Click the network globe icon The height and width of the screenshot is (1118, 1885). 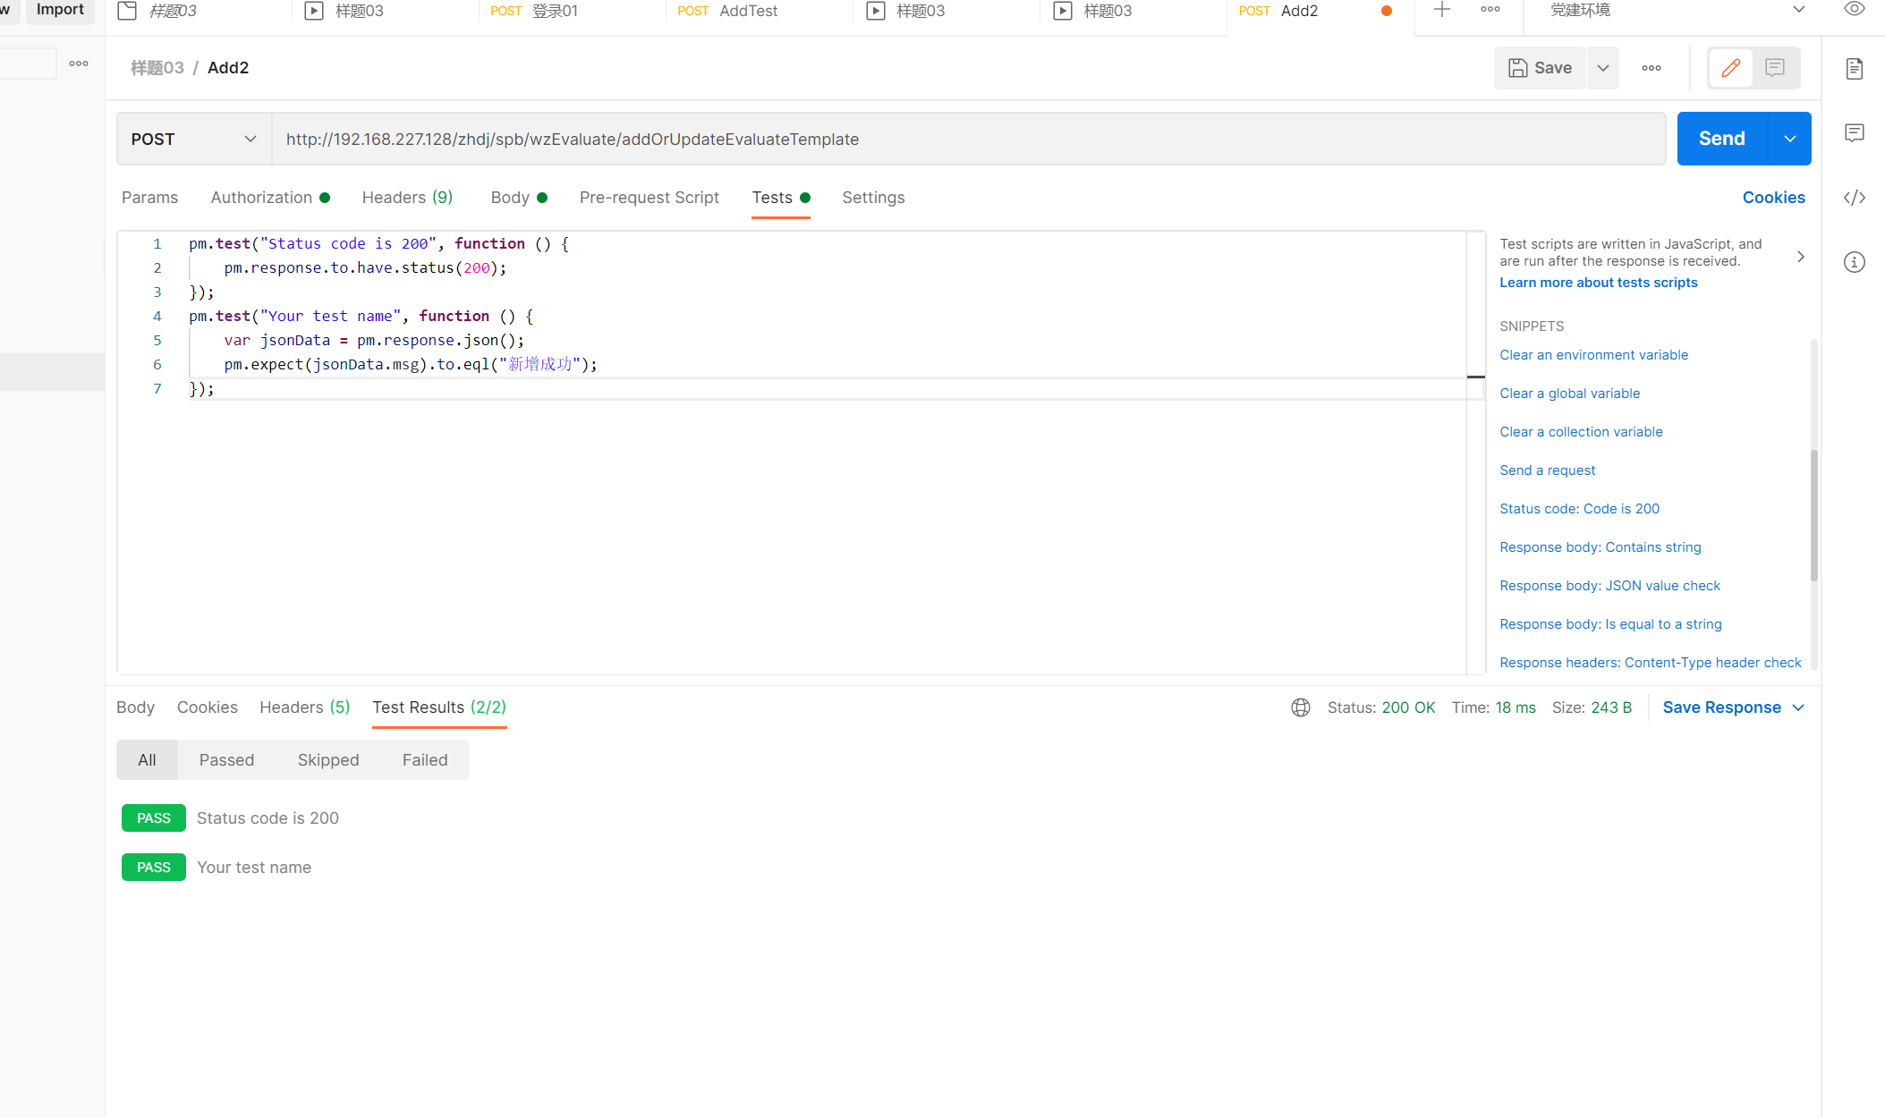tap(1301, 707)
